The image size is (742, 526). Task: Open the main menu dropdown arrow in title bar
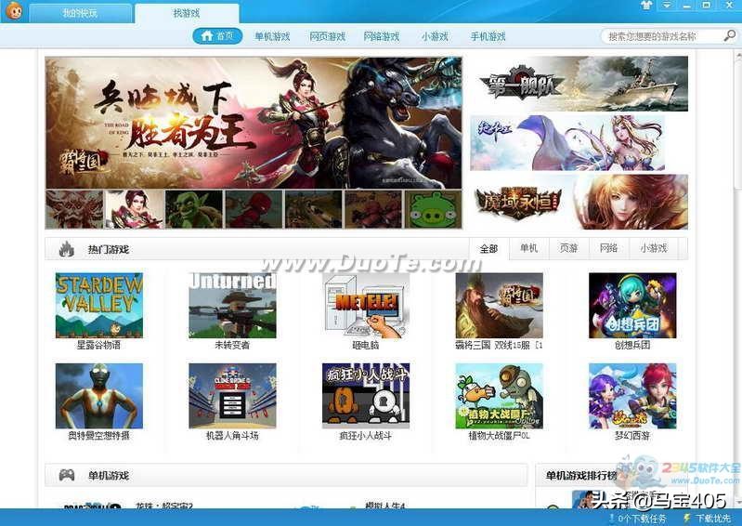tap(666, 6)
